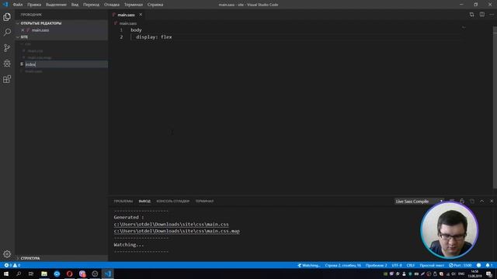Open the editor More Actions ellipsis
This screenshot has height=279, width=497.
[492, 15]
